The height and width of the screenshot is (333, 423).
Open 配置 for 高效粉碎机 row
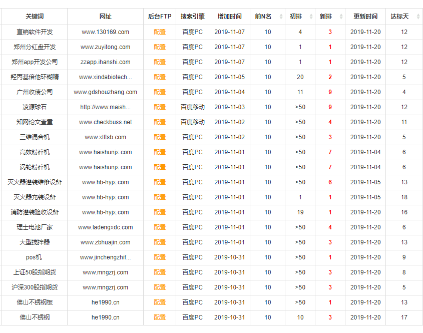[x=160, y=152]
